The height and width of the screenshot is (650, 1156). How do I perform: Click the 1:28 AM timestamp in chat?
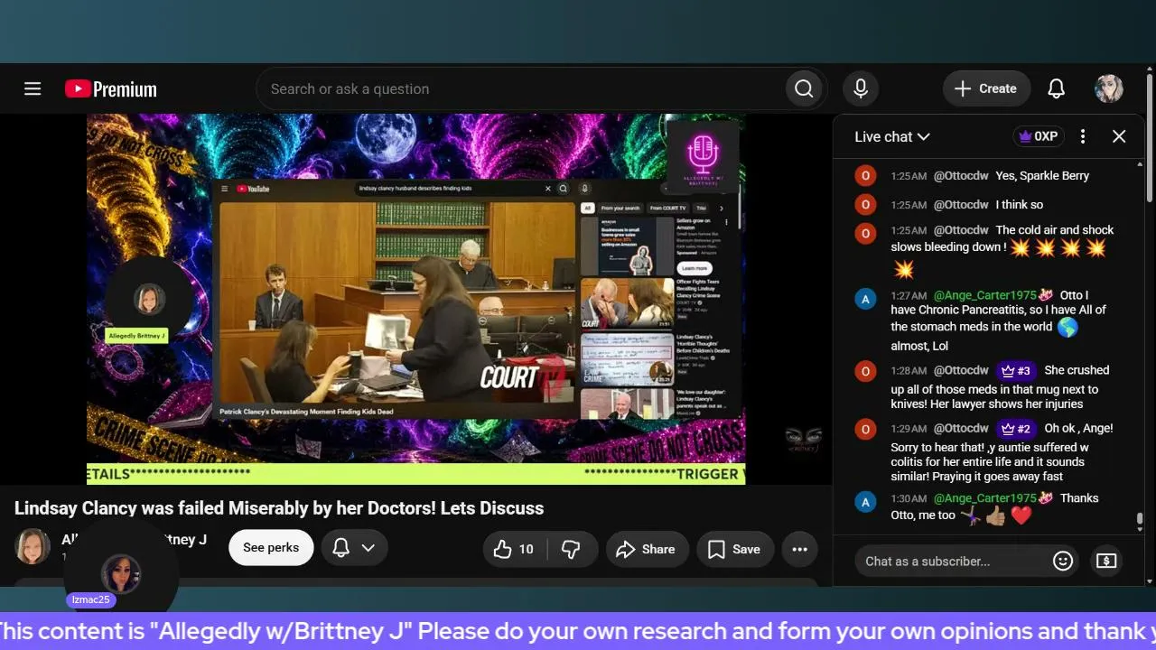909,371
